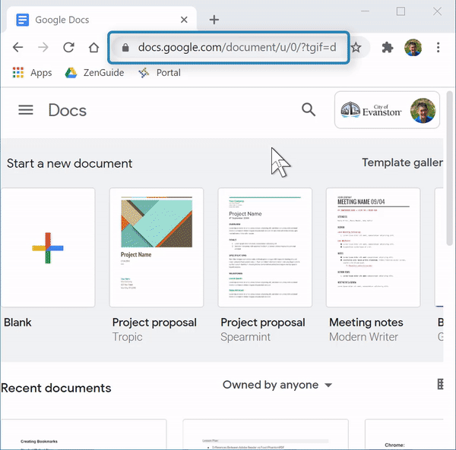Close the Google Docs tab

(184, 20)
